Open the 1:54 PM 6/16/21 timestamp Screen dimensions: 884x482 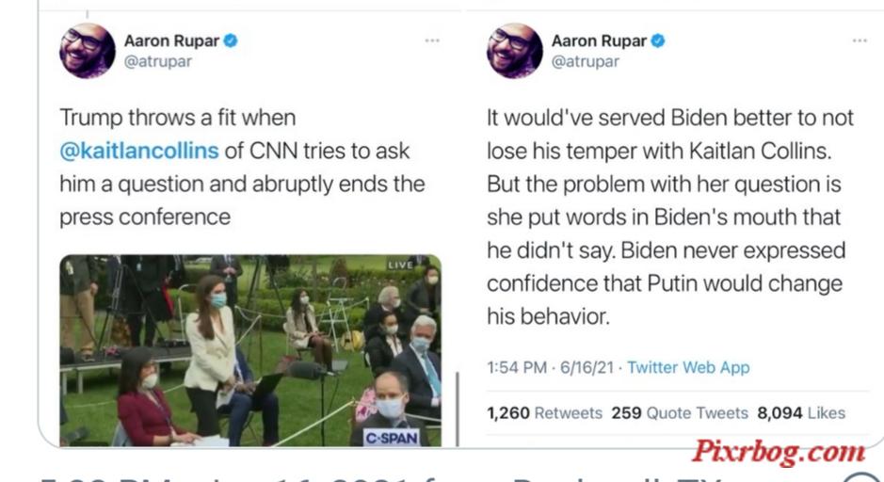(x=550, y=367)
